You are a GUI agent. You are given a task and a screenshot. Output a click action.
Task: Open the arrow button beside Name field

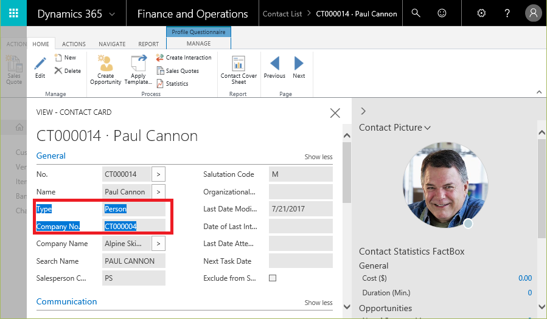(158, 191)
